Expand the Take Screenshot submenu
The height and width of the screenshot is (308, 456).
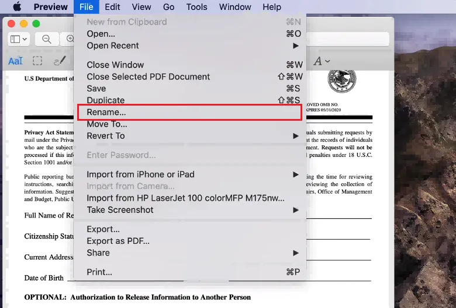click(x=190, y=210)
